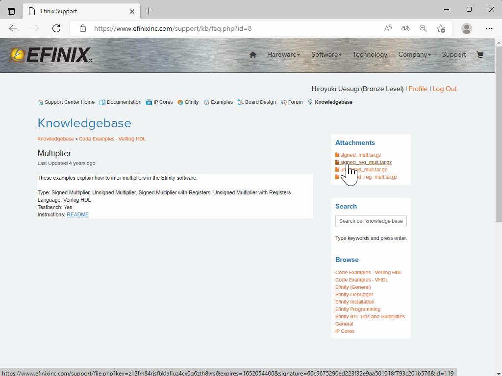The image size is (502, 376).
Task: Click the Multiplier article title
Action: click(x=54, y=153)
